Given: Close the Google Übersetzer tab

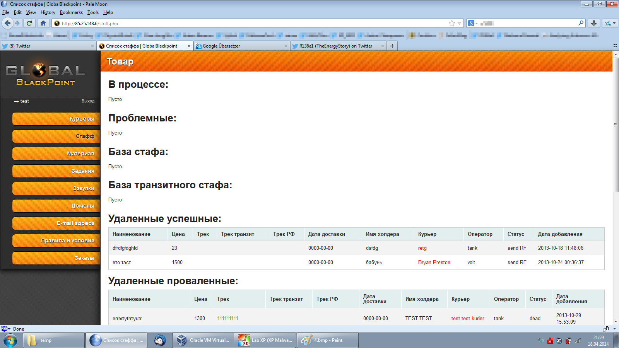Looking at the screenshot, I should click(x=286, y=46).
